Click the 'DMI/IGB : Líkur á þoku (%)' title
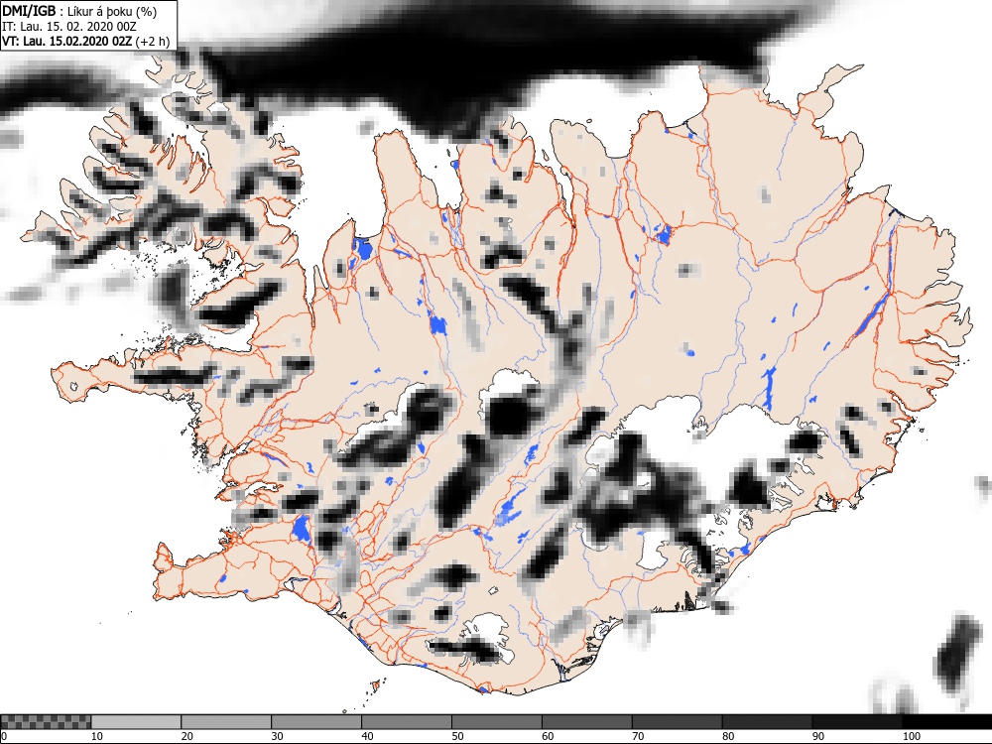This screenshot has width=992, height=744. [79, 11]
